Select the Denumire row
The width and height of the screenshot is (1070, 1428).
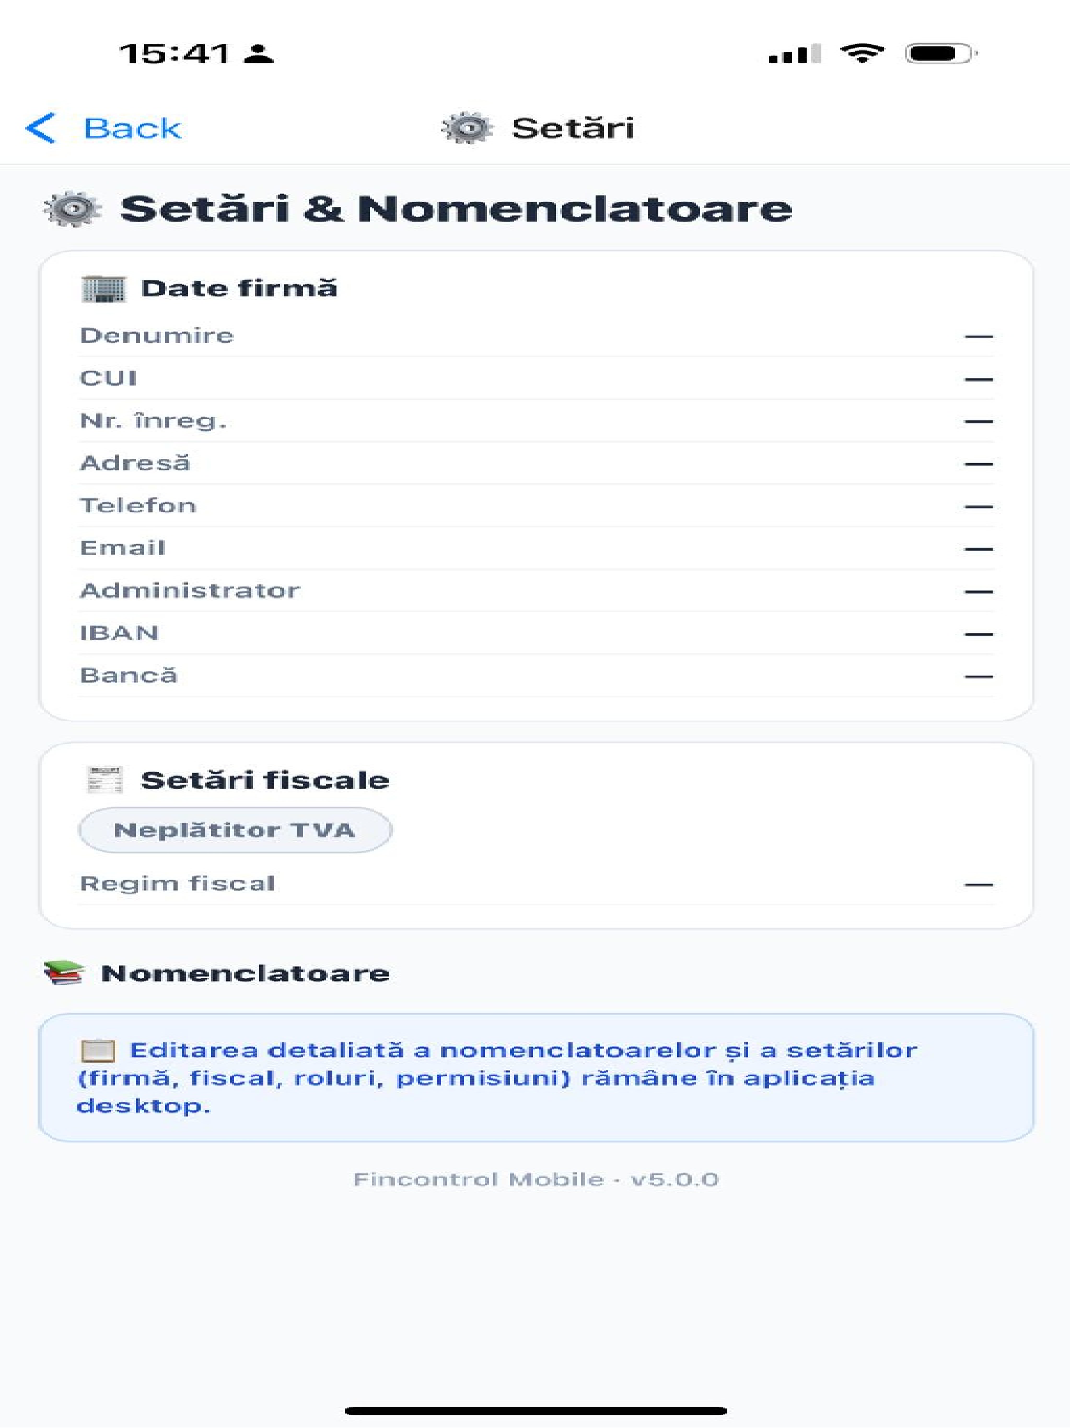coord(536,336)
